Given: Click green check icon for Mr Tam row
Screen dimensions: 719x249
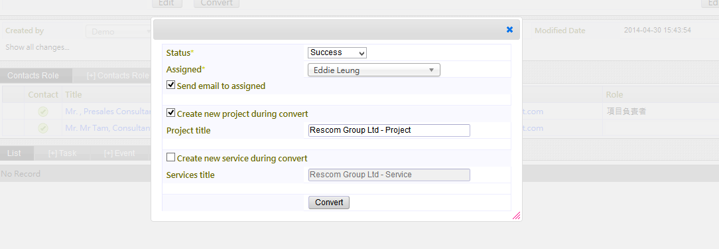Looking at the screenshot, I should pyautogui.click(x=43, y=128).
